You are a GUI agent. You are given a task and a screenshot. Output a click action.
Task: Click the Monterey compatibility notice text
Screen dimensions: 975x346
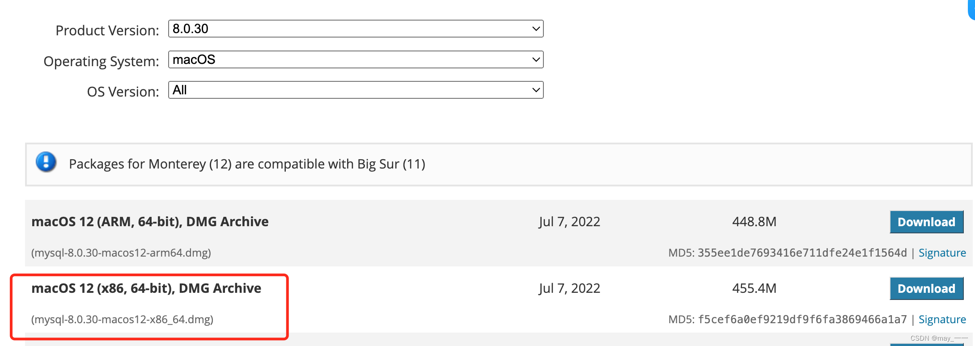point(247,164)
